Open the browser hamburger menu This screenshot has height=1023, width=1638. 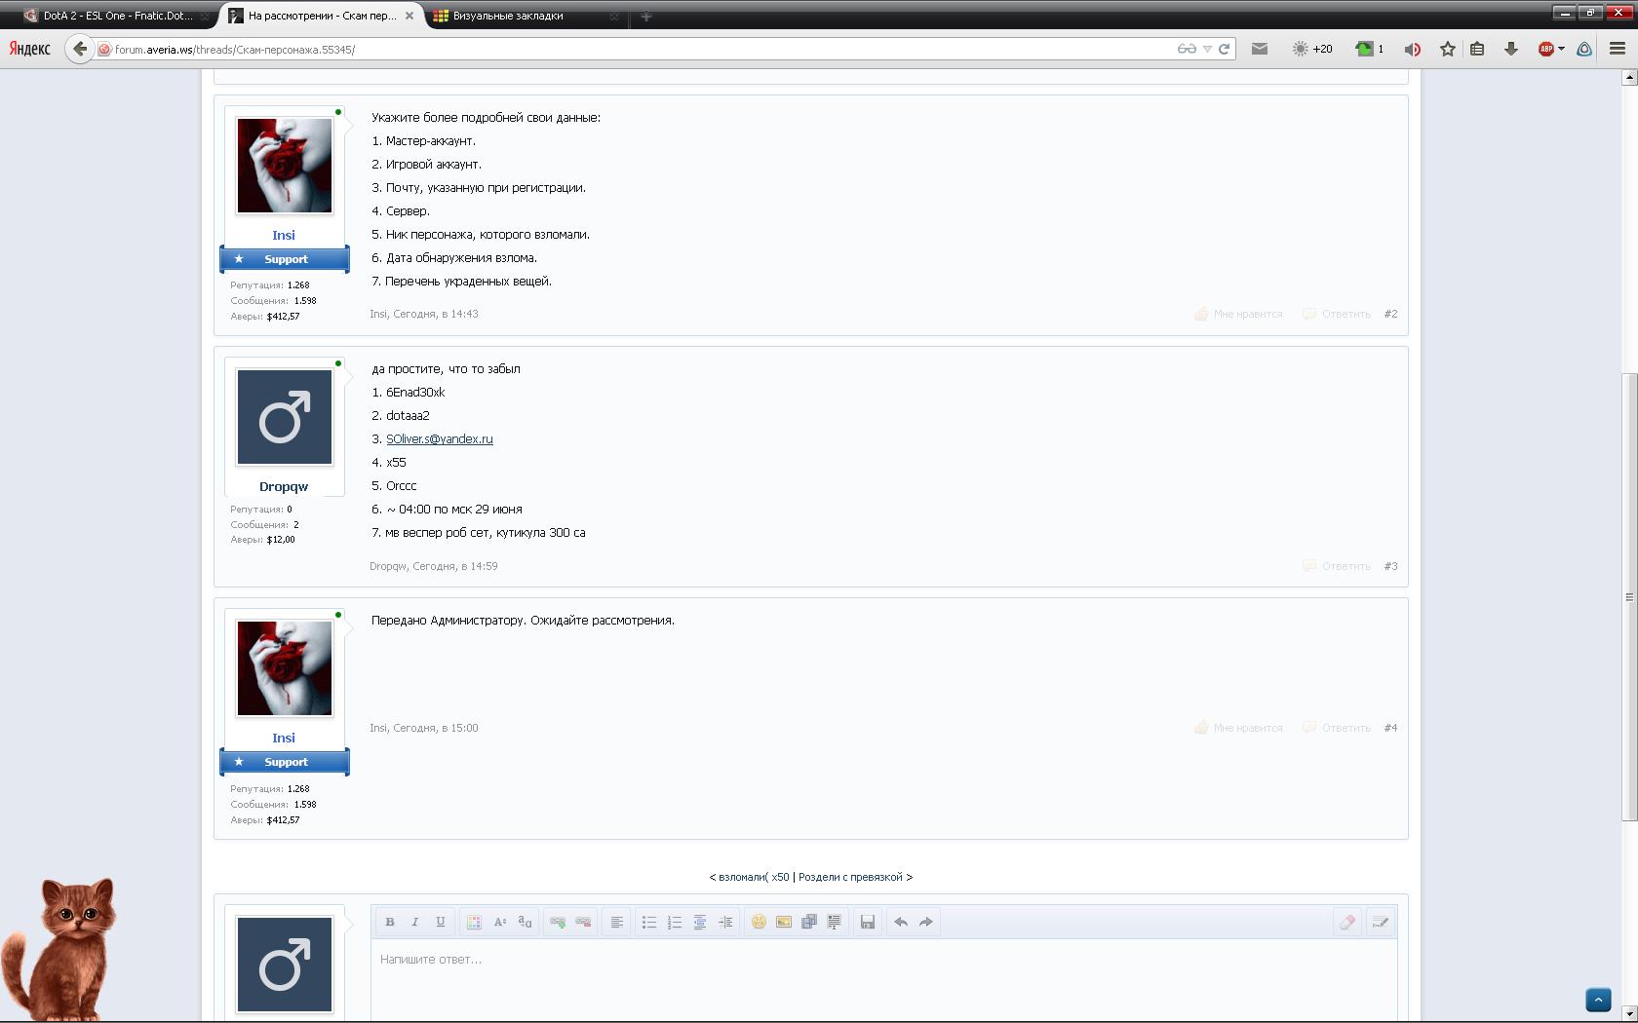pyautogui.click(x=1618, y=49)
